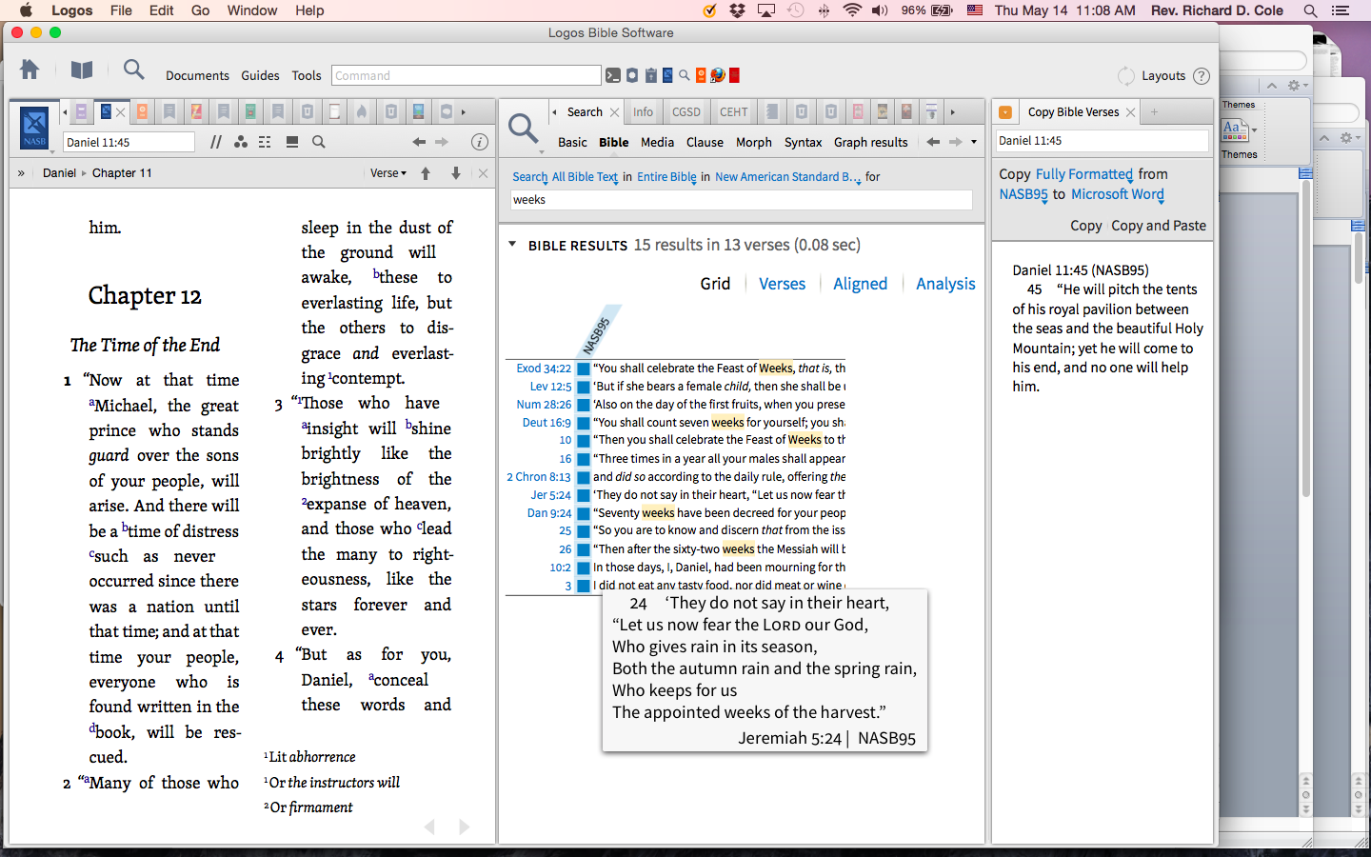
Task: Expand the locator bar double chevron
Action: click(x=21, y=173)
